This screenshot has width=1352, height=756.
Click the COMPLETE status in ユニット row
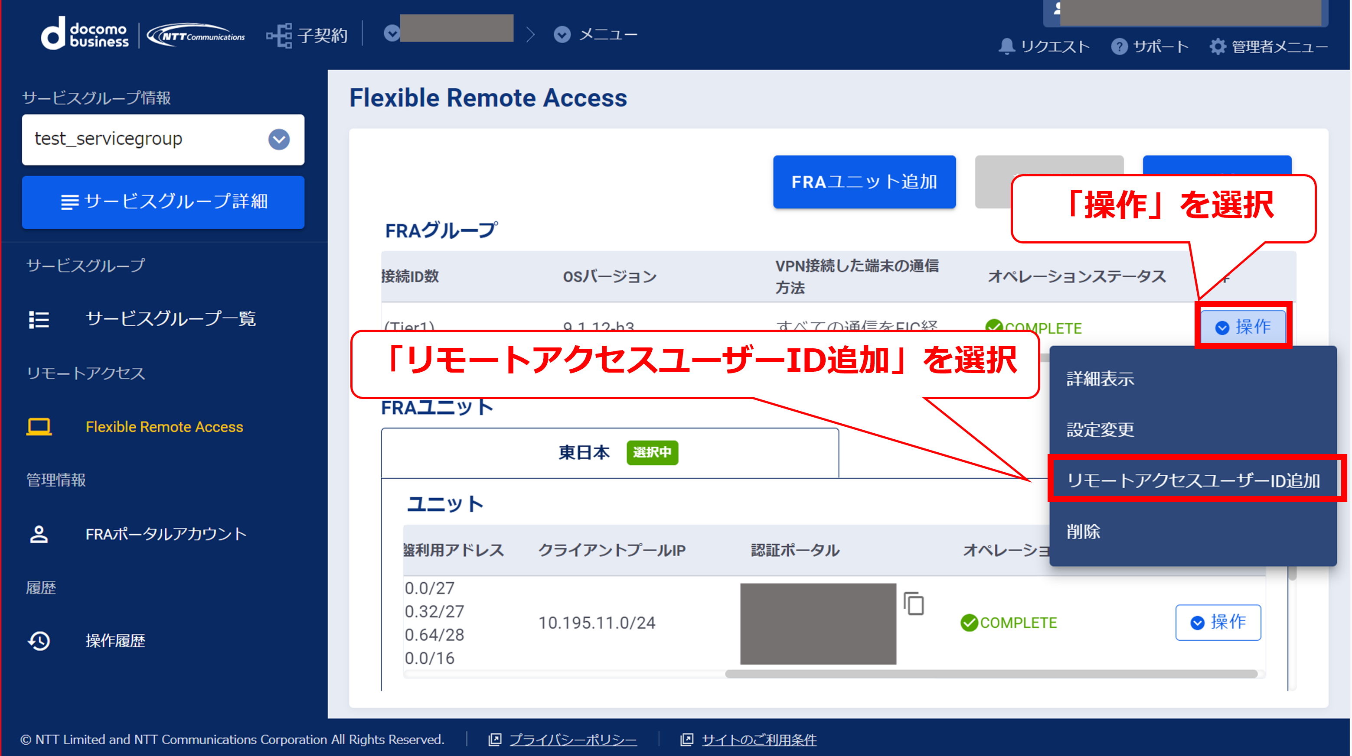tap(1008, 622)
